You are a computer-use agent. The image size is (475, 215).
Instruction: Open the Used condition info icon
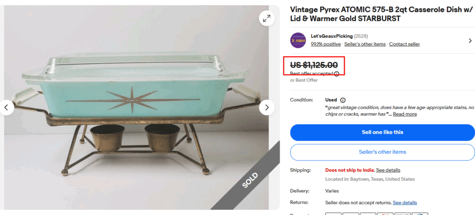(x=343, y=100)
